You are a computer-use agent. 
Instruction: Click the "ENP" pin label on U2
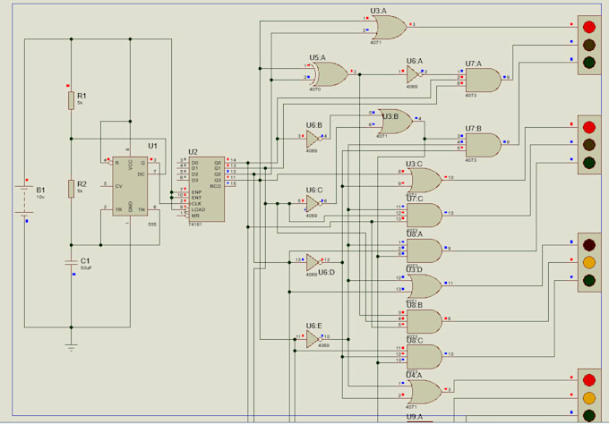196,192
